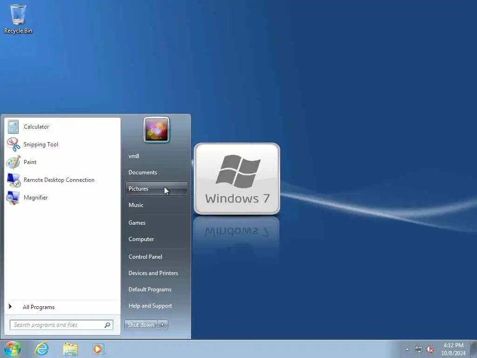Open Internet Explorer in the taskbar
The height and width of the screenshot is (358, 477).
[41, 349]
